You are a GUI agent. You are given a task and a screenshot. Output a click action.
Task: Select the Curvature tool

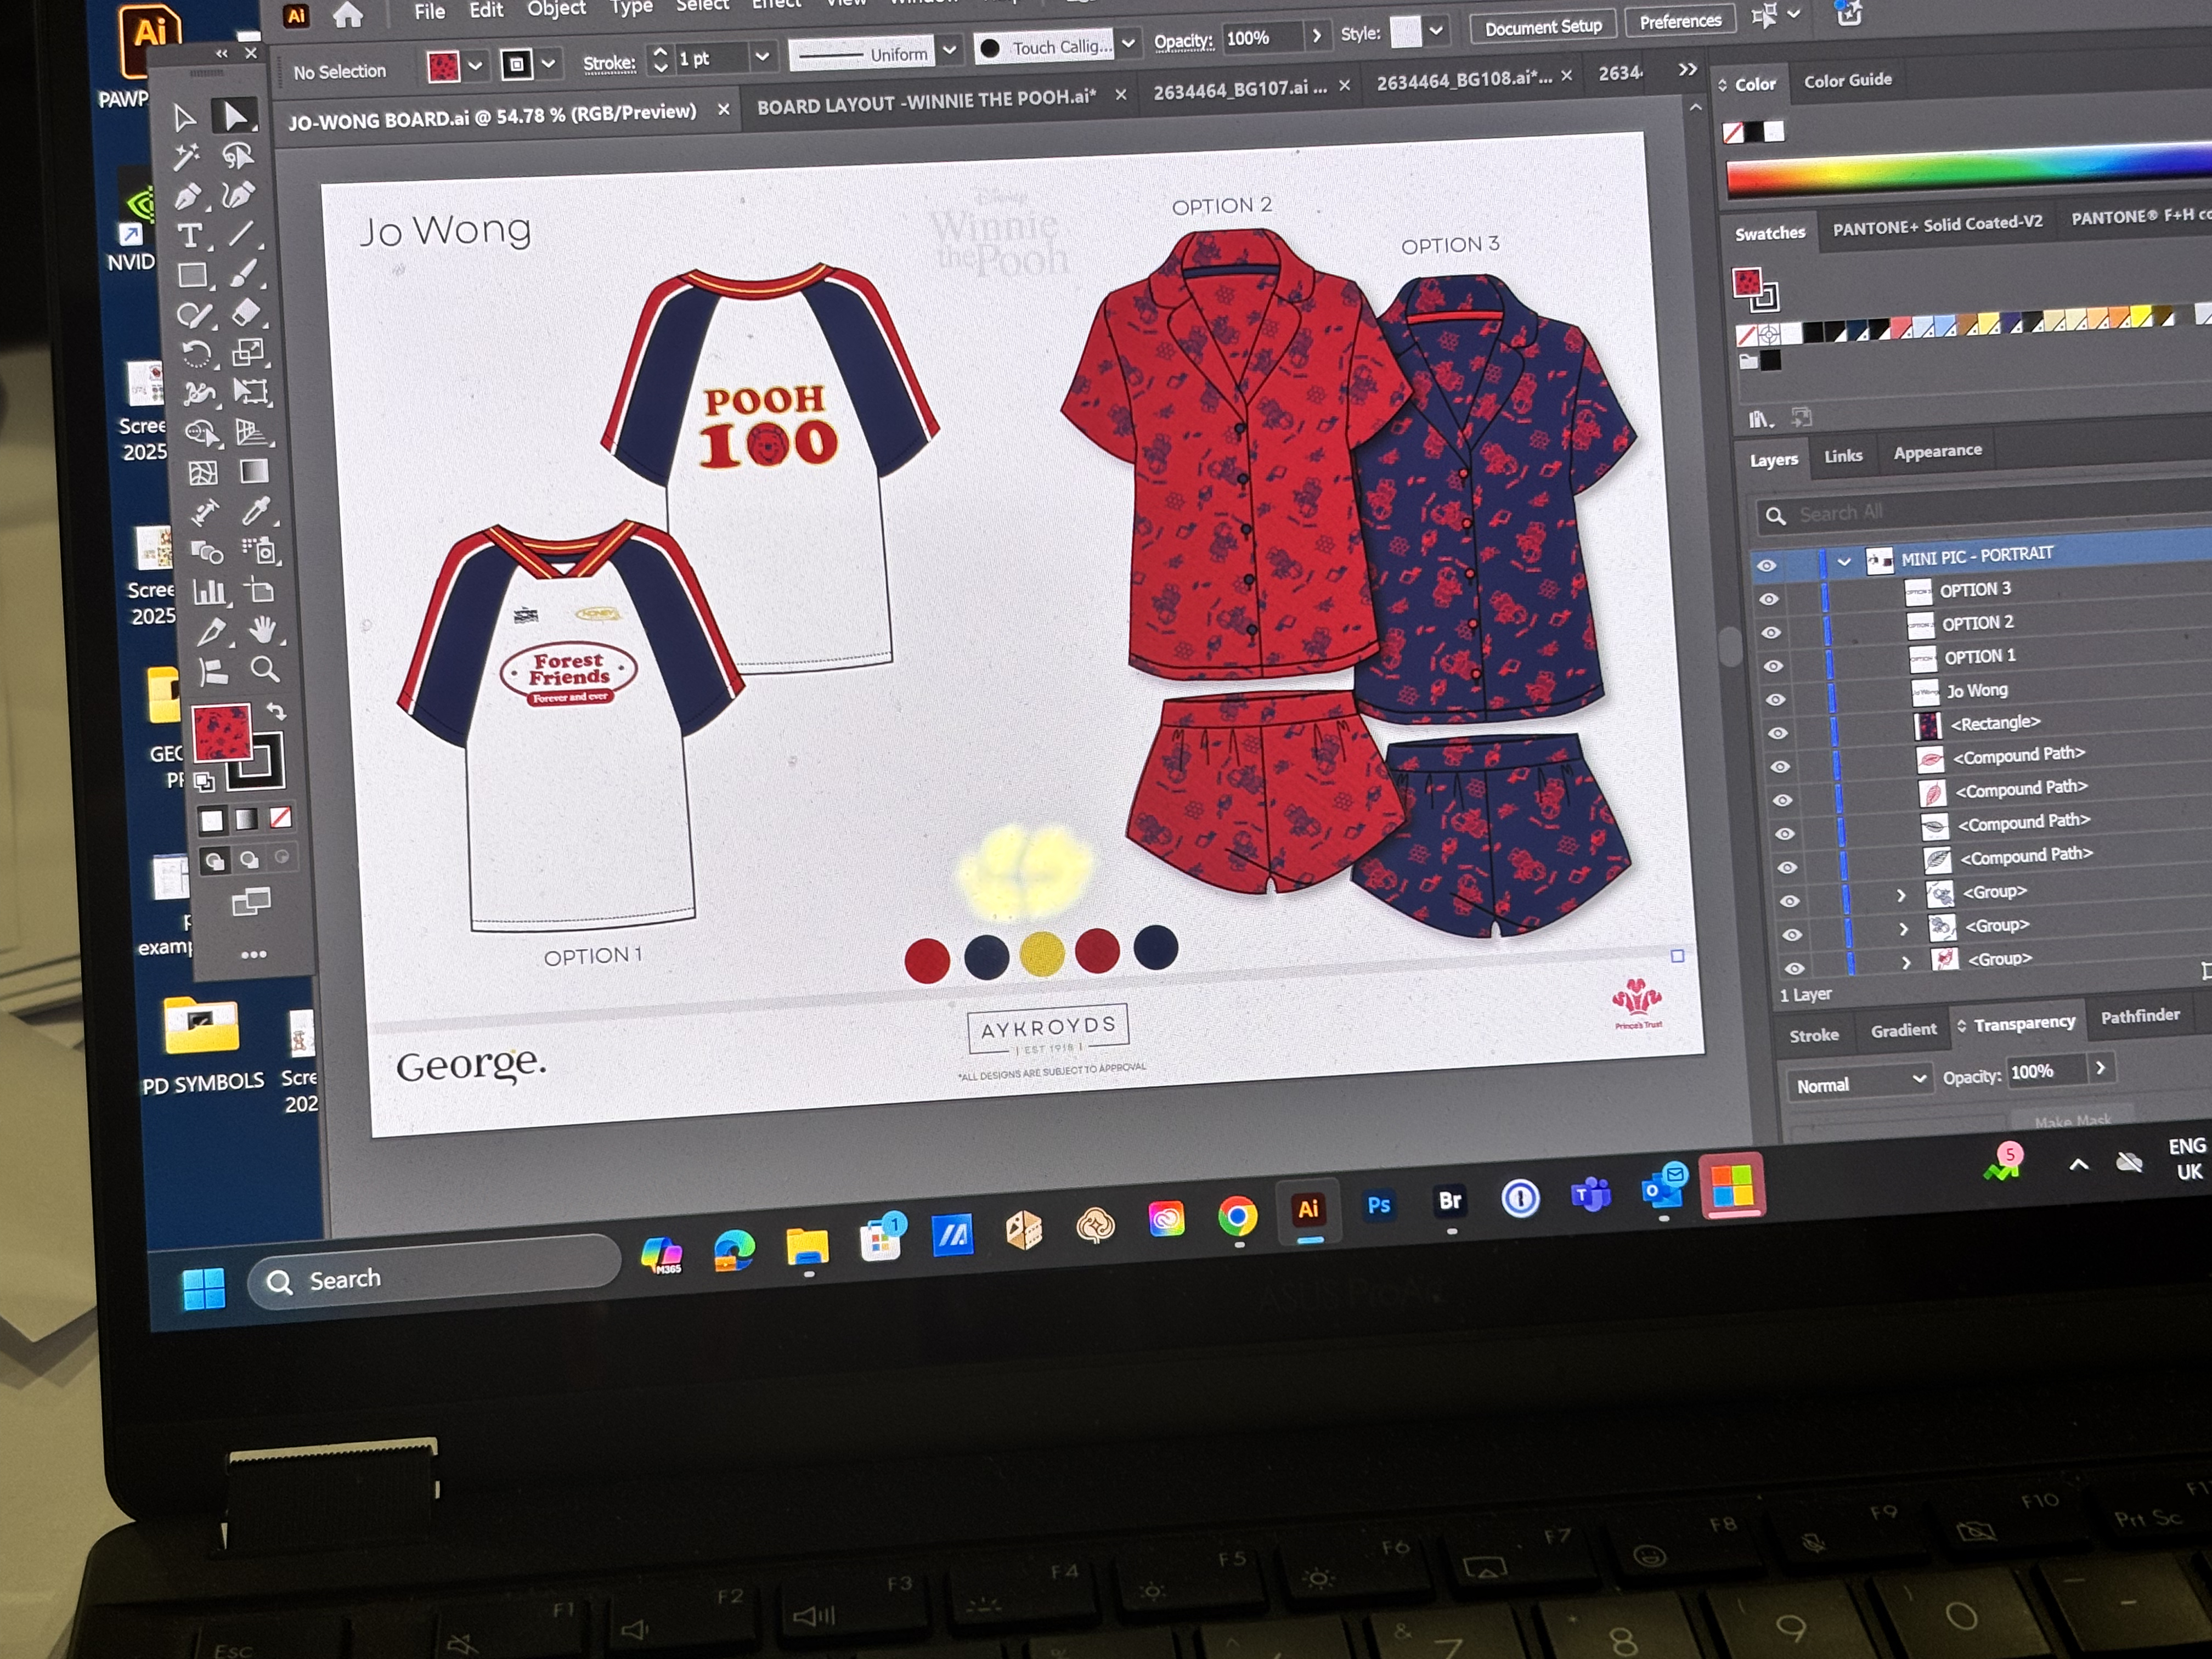pyautogui.click(x=239, y=194)
